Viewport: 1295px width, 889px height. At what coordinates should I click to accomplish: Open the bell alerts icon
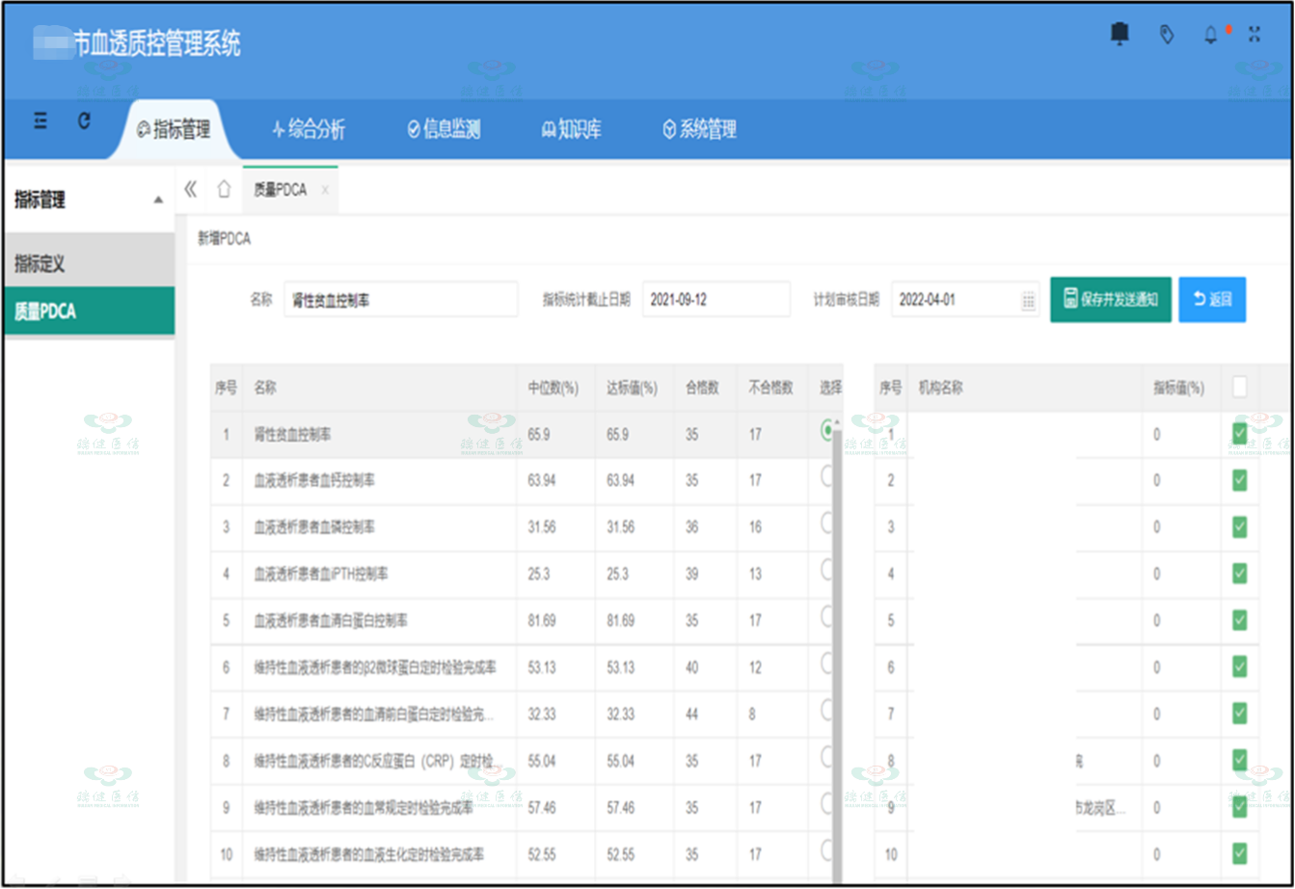click(1211, 35)
